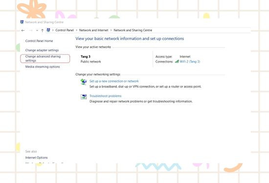Open Control Panel breadcrumb

click(x=65, y=30)
